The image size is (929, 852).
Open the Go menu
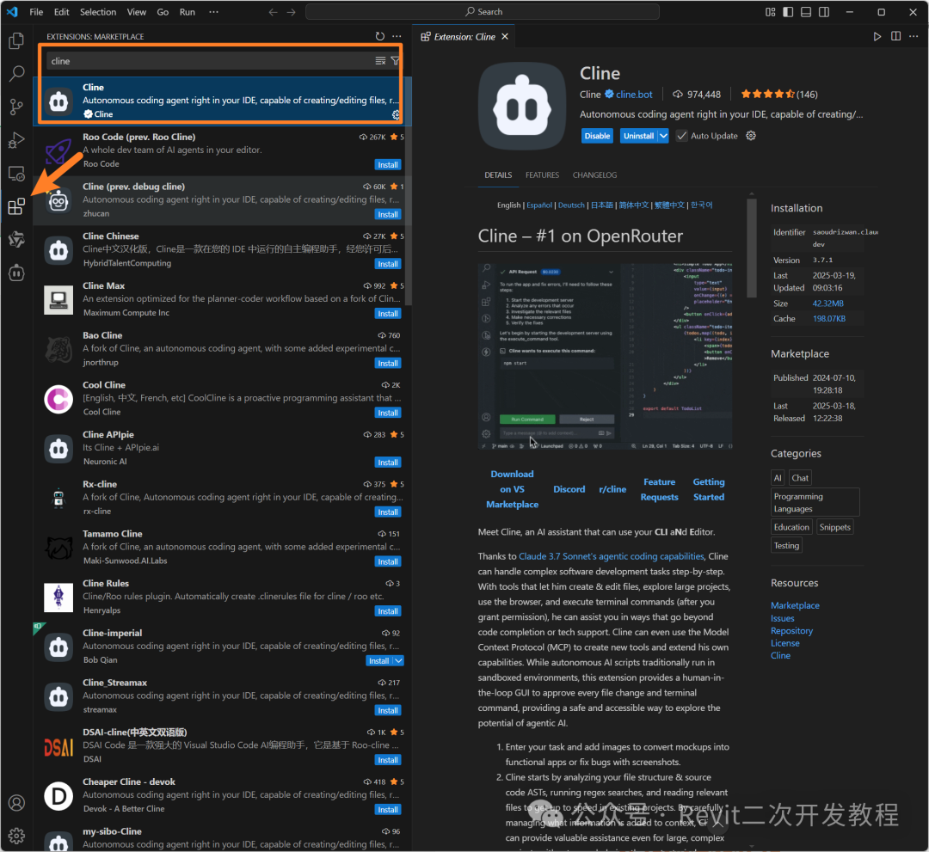[x=163, y=12]
